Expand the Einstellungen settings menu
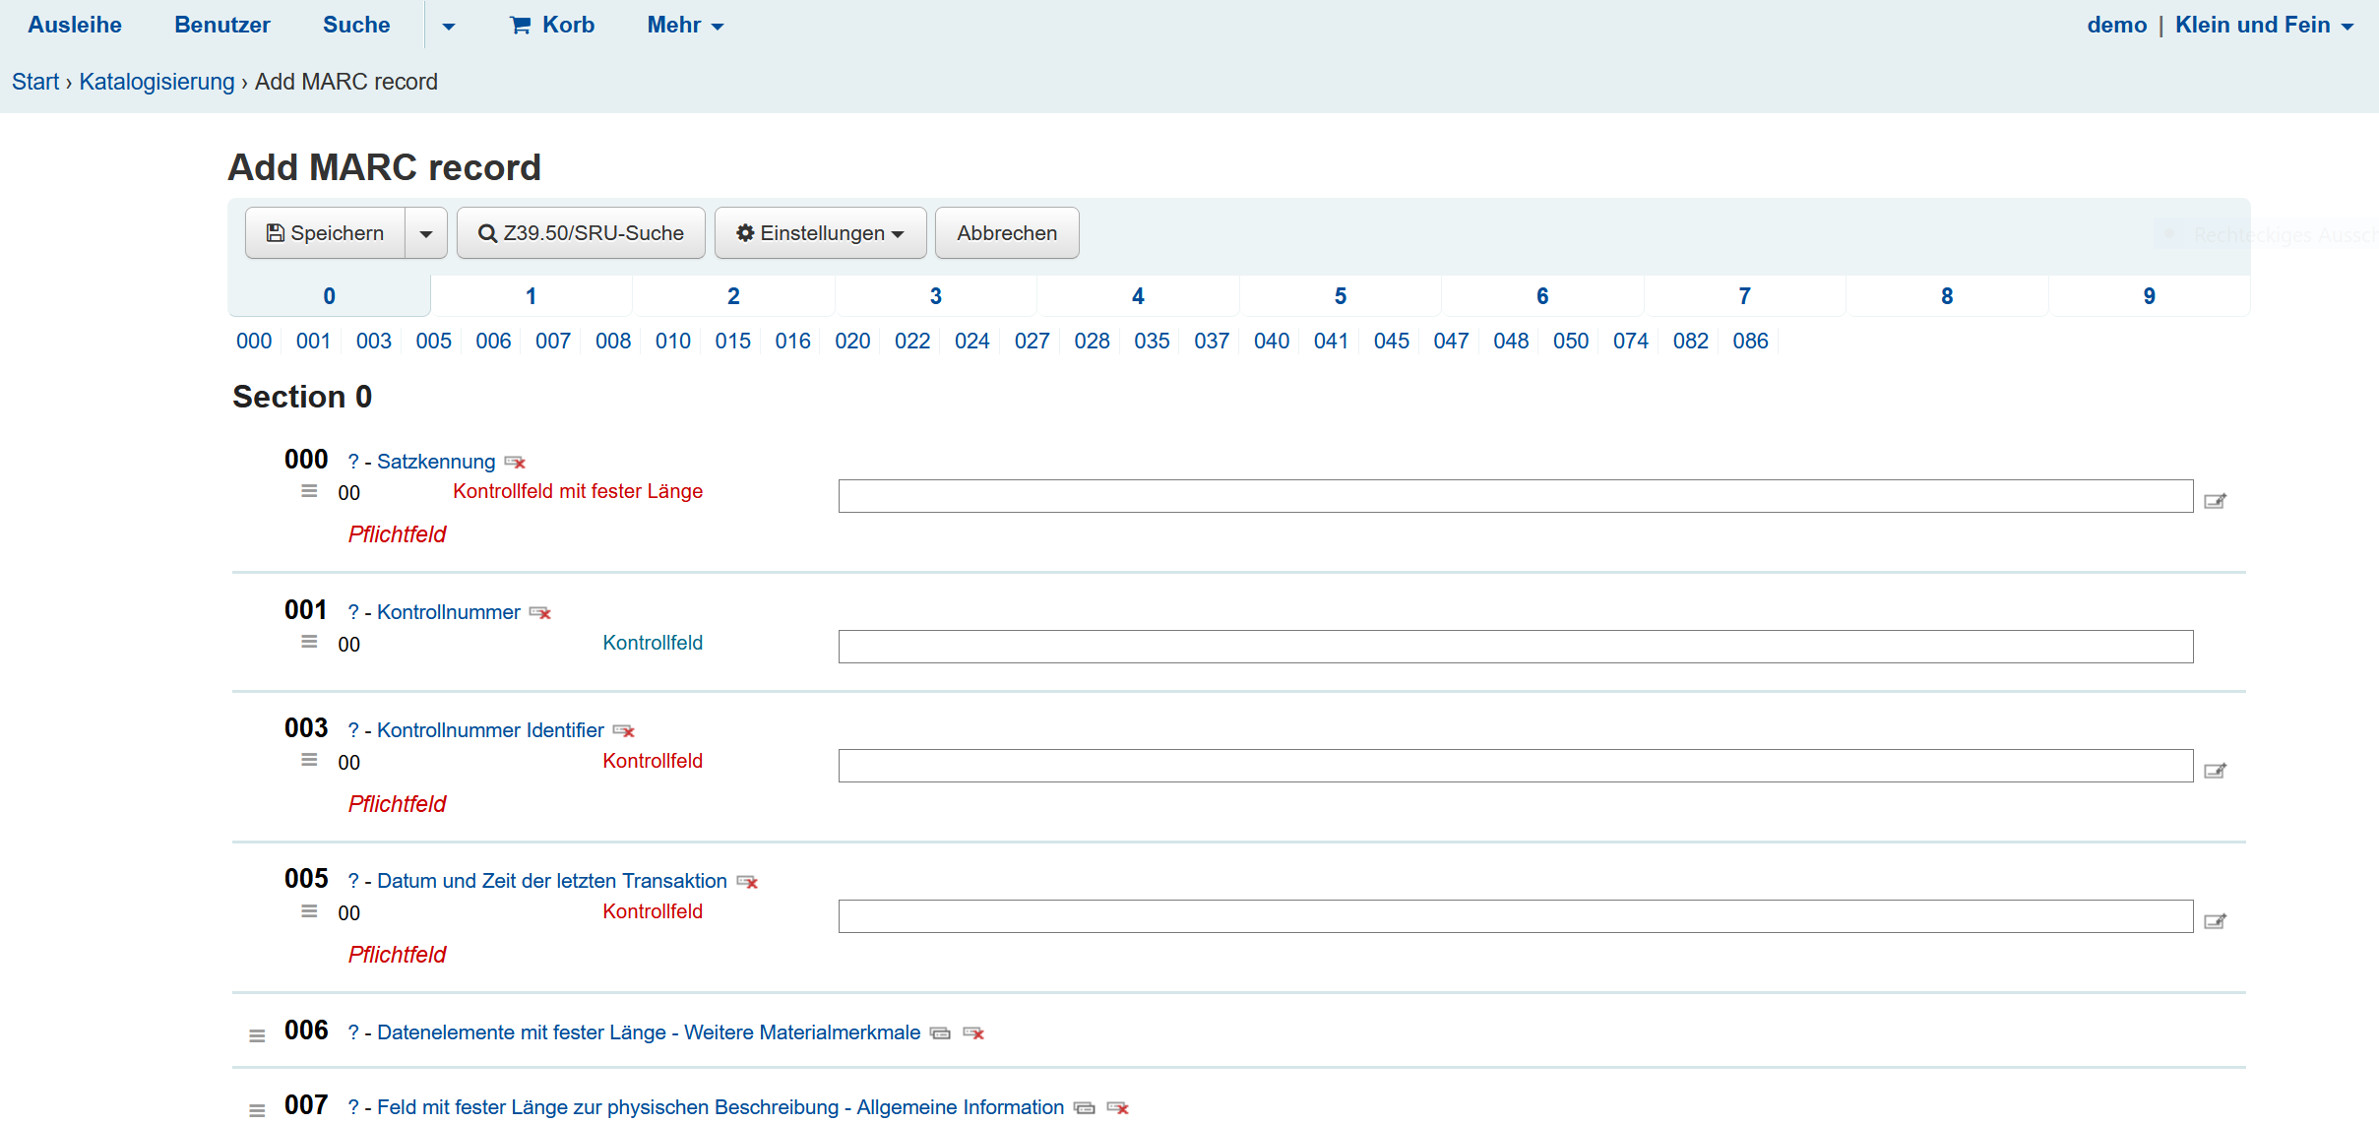 coord(820,234)
